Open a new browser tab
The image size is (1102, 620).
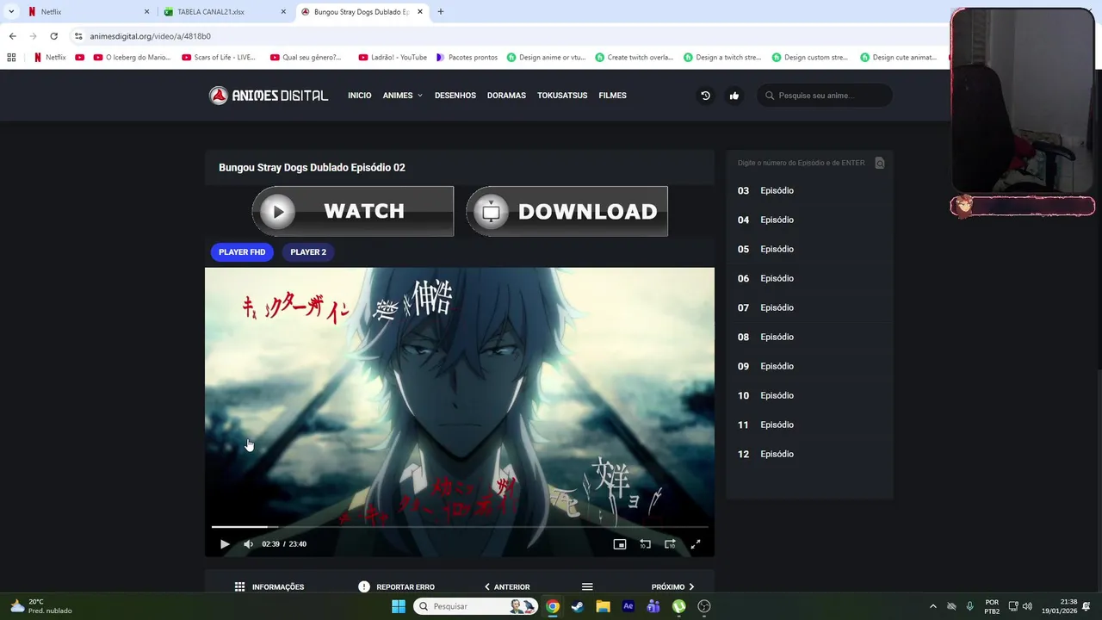click(441, 12)
